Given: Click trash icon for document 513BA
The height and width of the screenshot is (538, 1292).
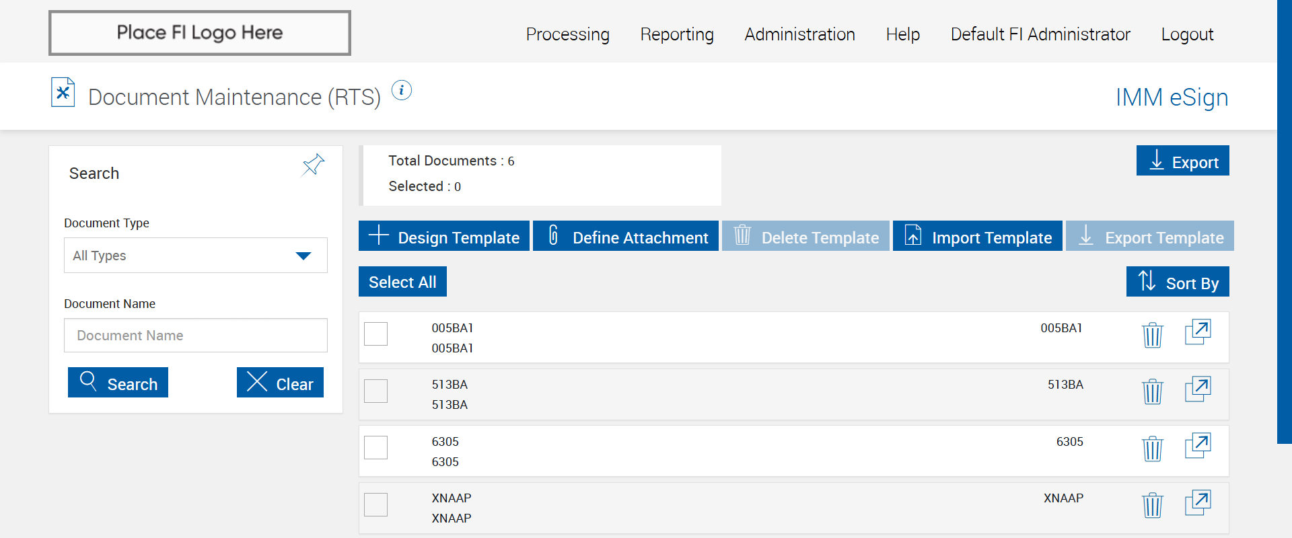Looking at the screenshot, I should (1152, 391).
